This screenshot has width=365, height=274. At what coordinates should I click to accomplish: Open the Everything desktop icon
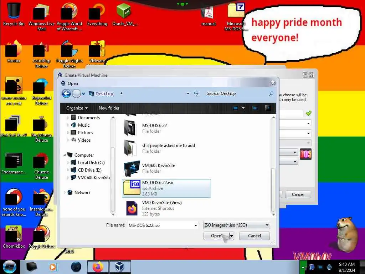[97, 14]
